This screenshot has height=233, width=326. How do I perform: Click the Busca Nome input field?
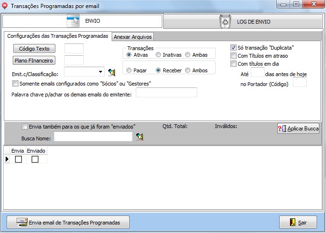pos(93,137)
